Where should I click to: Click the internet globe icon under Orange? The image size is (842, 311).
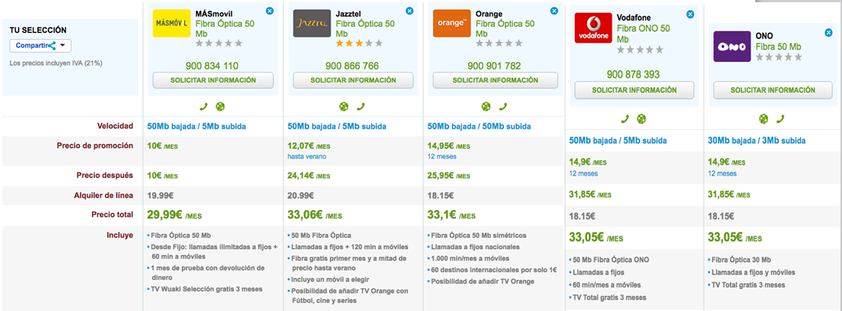[x=486, y=106]
